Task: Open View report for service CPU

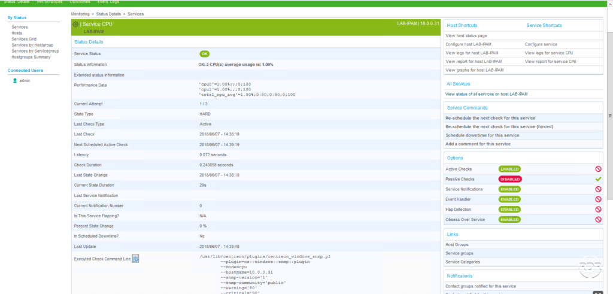Action: coord(551,62)
